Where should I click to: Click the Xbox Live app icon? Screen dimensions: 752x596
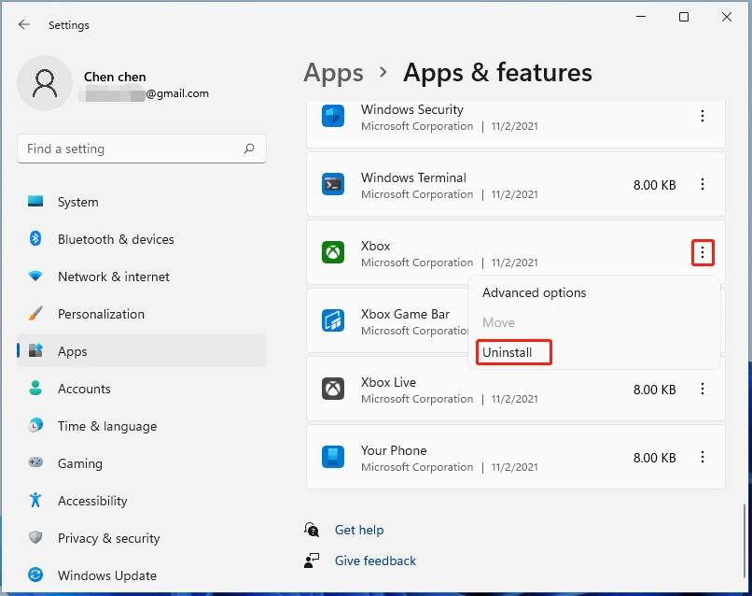[333, 389]
